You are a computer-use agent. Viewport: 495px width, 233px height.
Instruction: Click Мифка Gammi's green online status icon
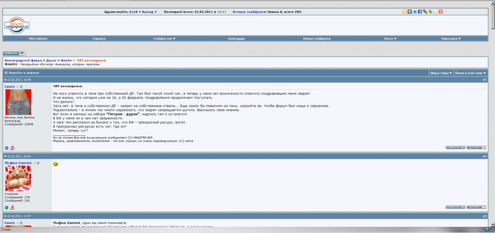7,207
